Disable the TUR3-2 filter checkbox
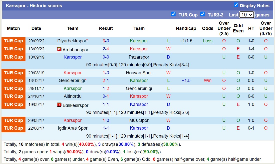Screen dimensions: 275x164 [x=203, y=14]
